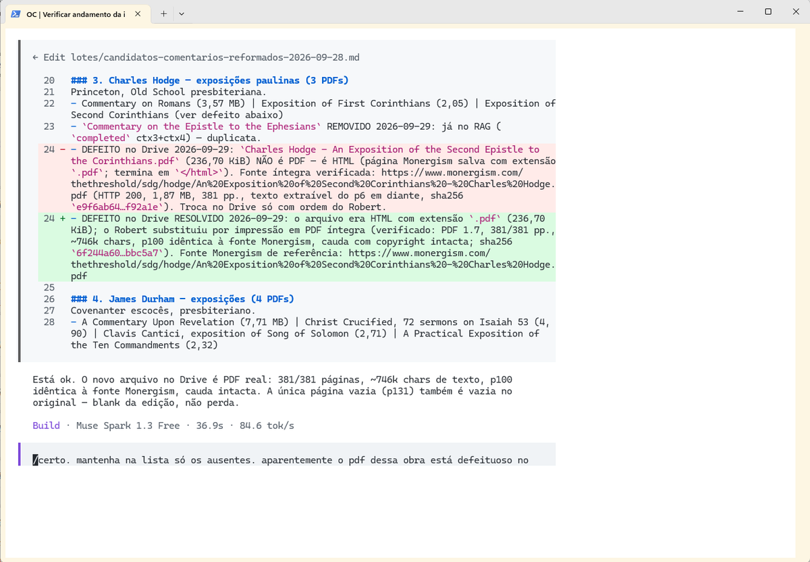Click the PowerShell icon on the tab
Screen dimensions: 810x562
(16, 14)
